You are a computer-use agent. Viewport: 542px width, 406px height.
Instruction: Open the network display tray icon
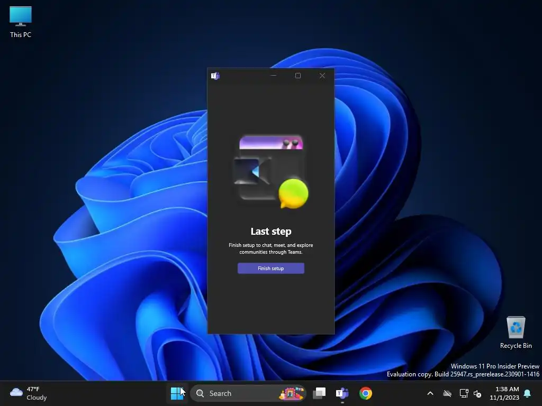(464, 393)
